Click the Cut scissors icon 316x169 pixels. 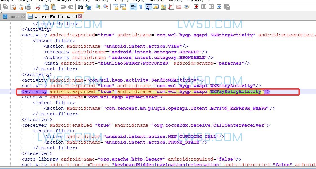(38, 7)
